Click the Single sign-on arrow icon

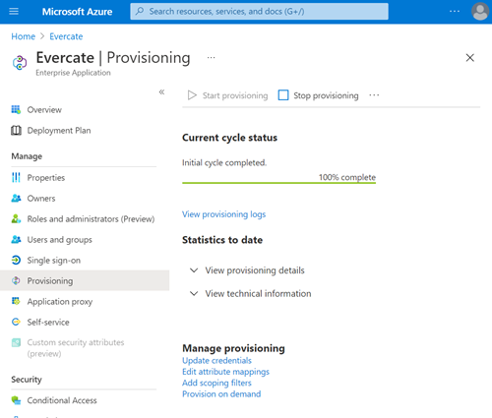click(16, 260)
